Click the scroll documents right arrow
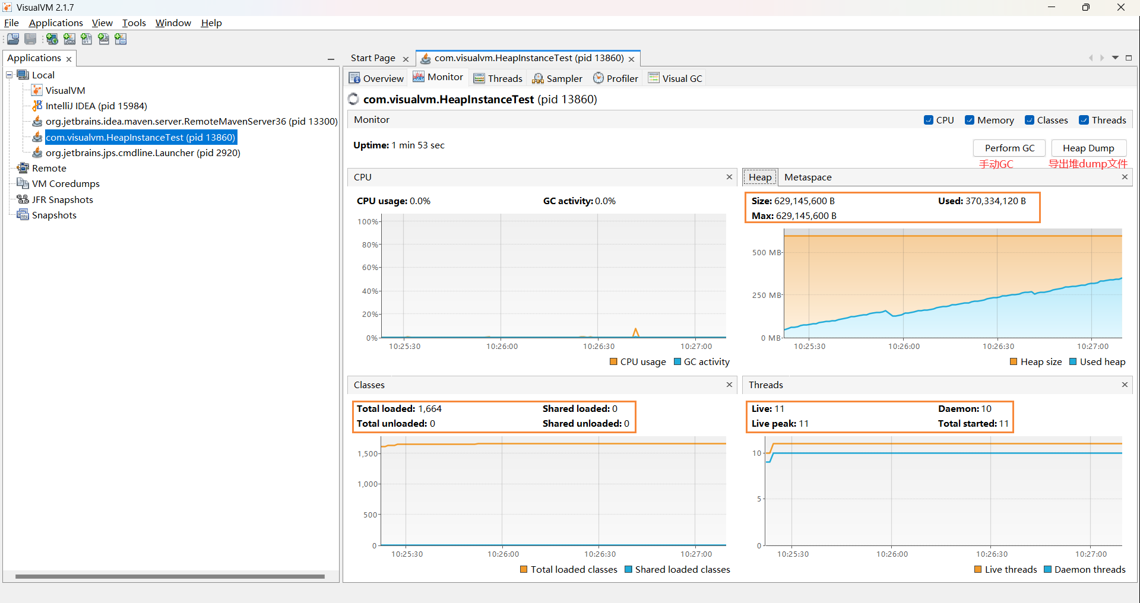This screenshot has width=1140, height=603. coord(1102,58)
